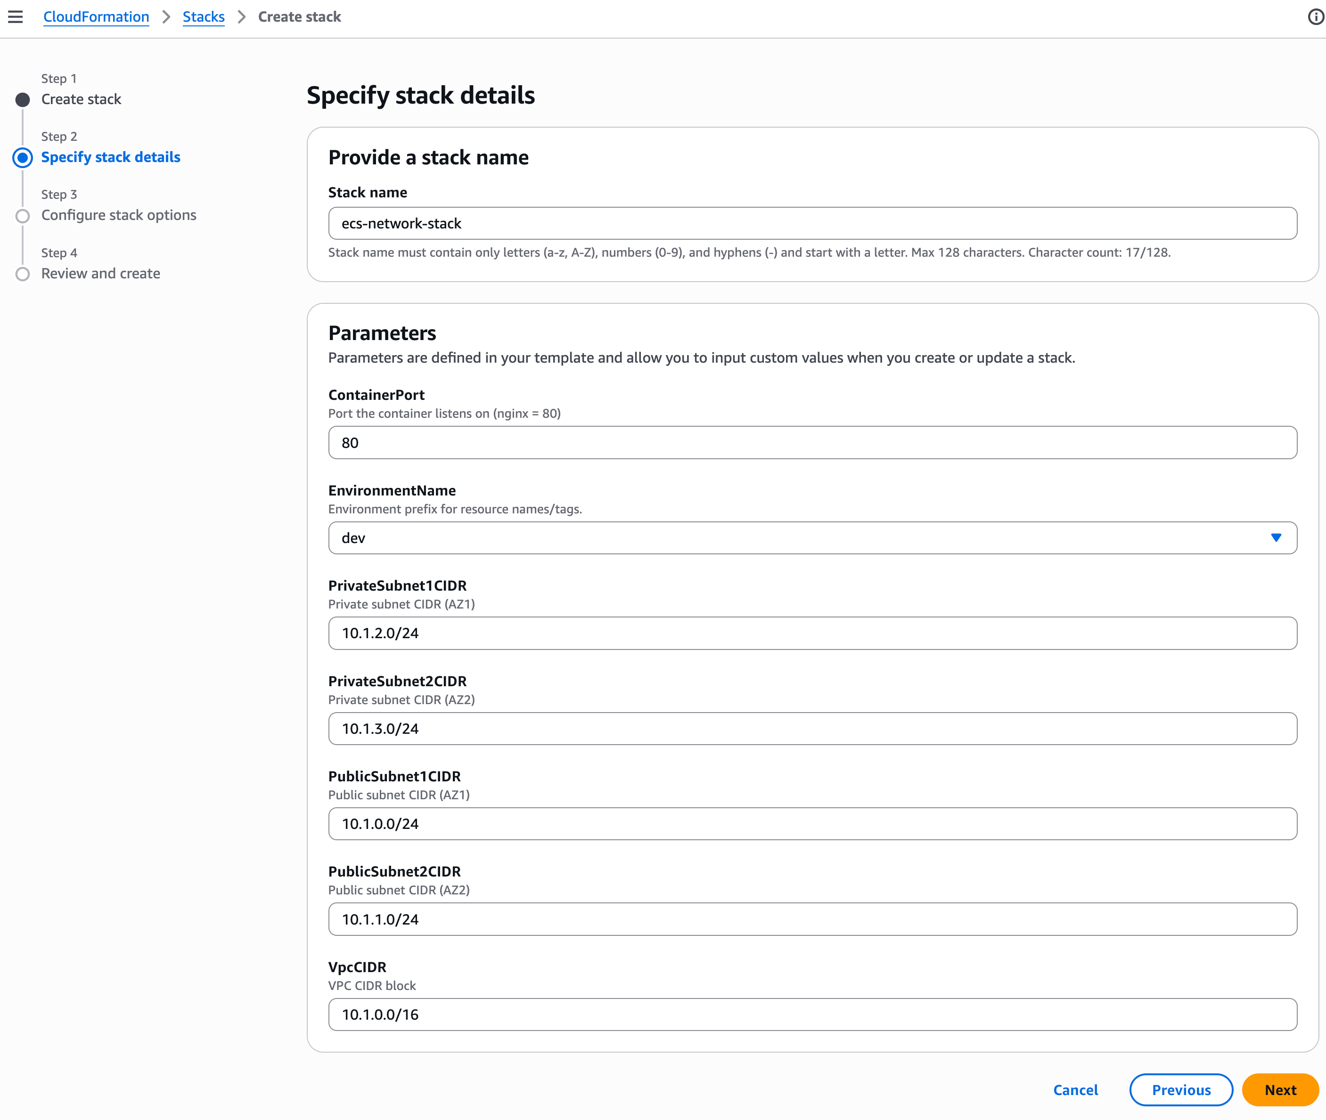Open the Stacks breadcrumb link

click(203, 17)
